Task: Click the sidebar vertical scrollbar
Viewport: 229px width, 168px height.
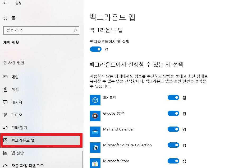Action: [83, 159]
